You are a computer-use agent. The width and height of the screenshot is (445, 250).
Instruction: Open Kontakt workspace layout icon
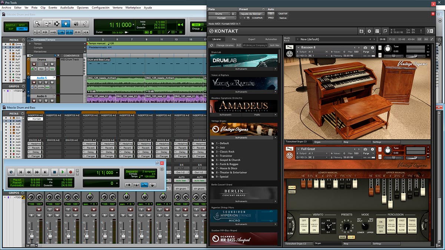[x=377, y=31]
